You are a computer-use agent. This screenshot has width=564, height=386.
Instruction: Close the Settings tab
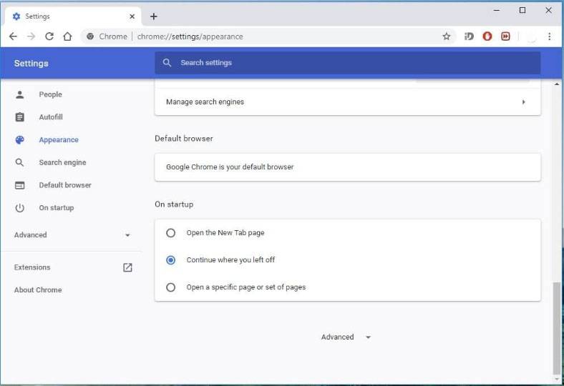click(132, 16)
